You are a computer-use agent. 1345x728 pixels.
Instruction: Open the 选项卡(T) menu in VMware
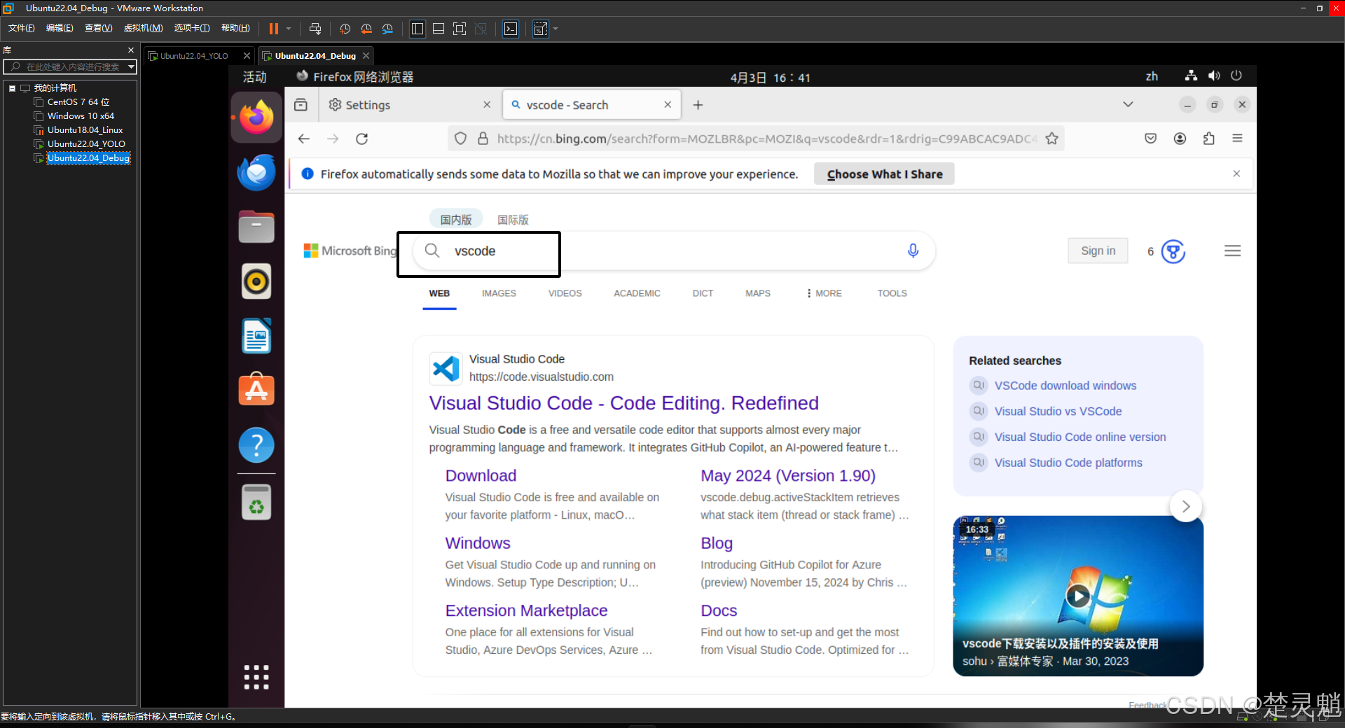tap(192, 28)
